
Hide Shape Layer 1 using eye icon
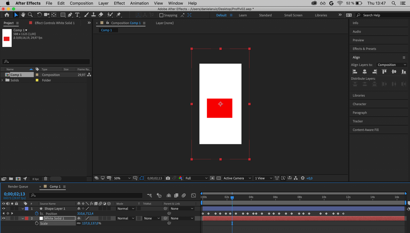click(4, 209)
